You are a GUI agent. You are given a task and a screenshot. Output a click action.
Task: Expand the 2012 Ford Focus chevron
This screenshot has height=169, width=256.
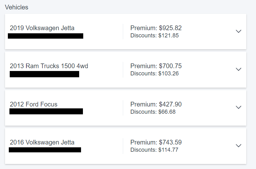[x=238, y=107]
